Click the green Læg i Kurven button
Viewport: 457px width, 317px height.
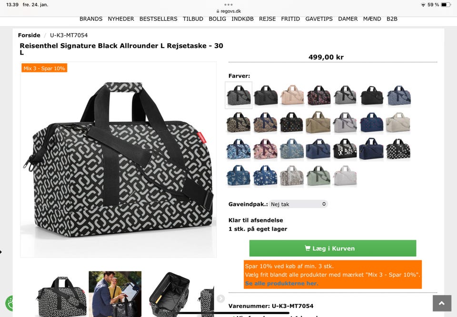tap(333, 248)
